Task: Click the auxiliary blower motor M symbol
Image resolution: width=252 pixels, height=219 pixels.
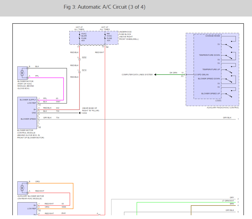Action: (x=22, y=188)
